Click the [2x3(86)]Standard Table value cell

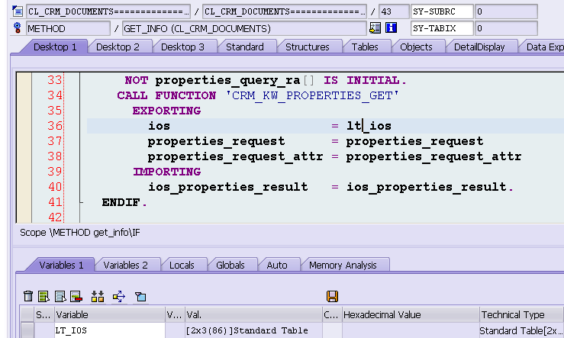click(253, 330)
